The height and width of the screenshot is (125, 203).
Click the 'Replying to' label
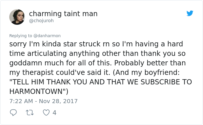pyautogui.click(x=21, y=36)
